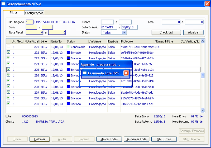Click the Check List button

166,32
